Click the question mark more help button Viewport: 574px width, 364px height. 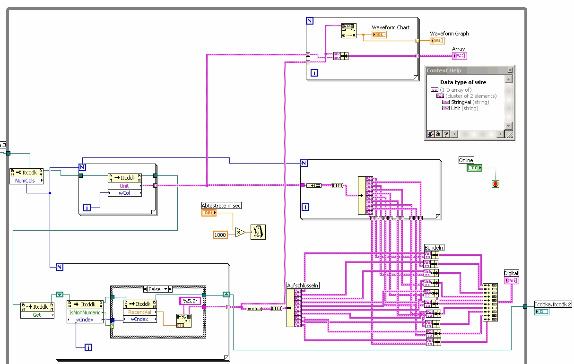pos(446,134)
